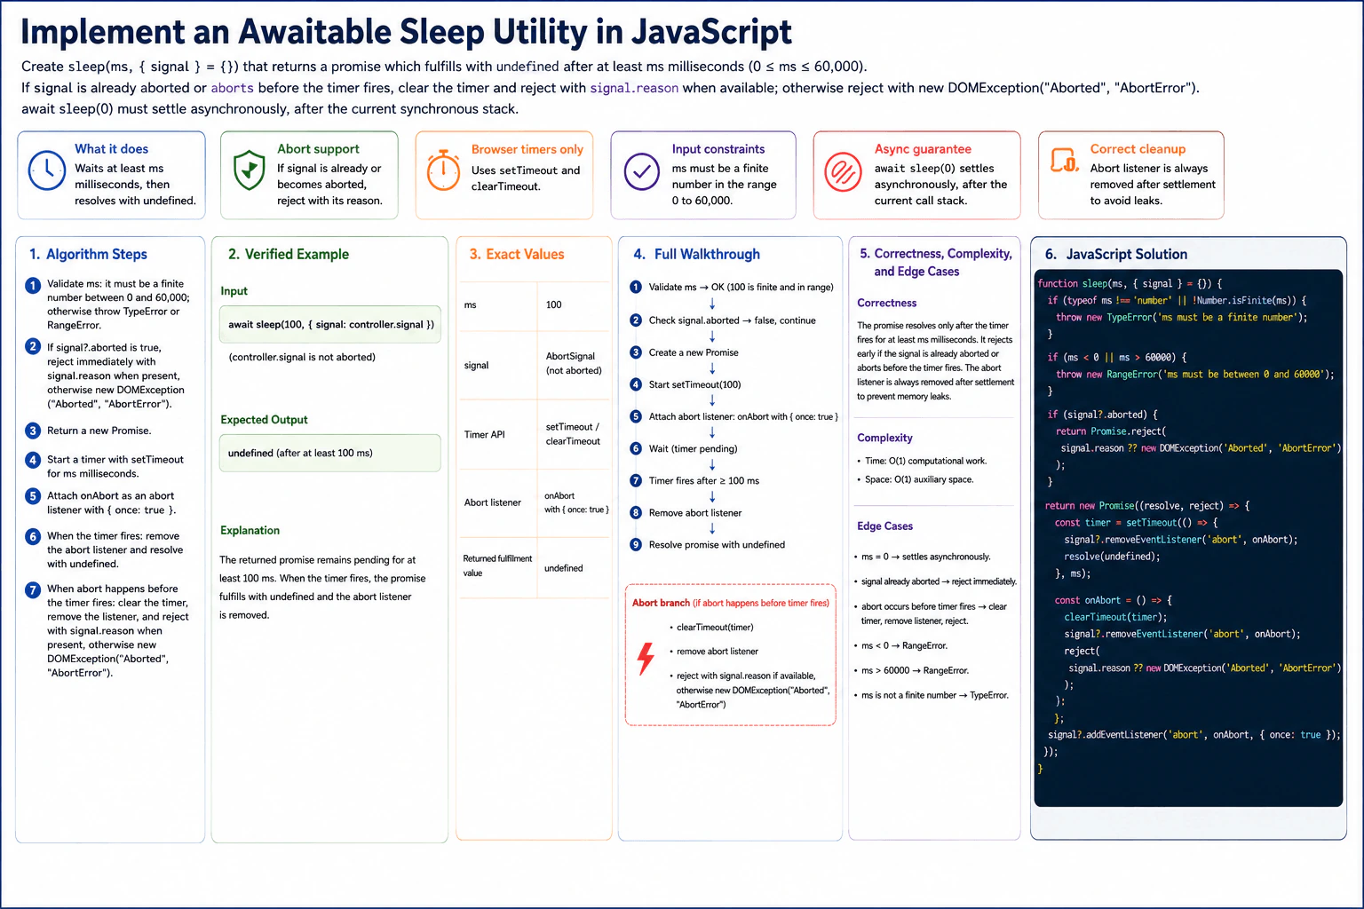Screen dimensions: 1364x909
Task: Click walkthrough step 'Timer fires after ≥ 100 ms'
Action: point(703,480)
